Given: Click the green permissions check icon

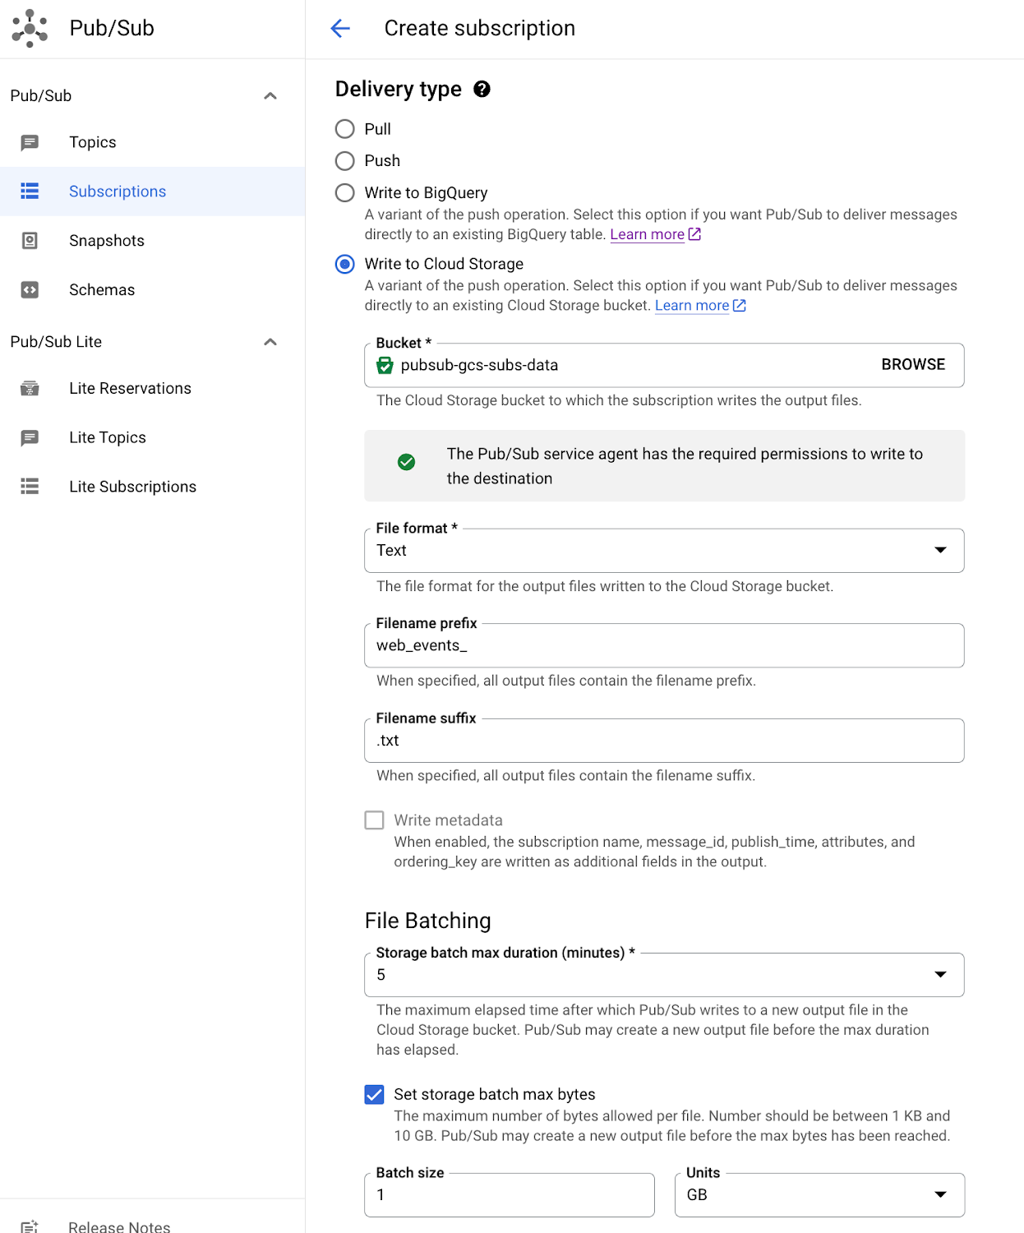Looking at the screenshot, I should click(x=406, y=462).
